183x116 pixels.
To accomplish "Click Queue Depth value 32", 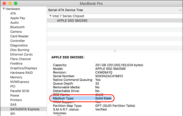I will 97,84.
